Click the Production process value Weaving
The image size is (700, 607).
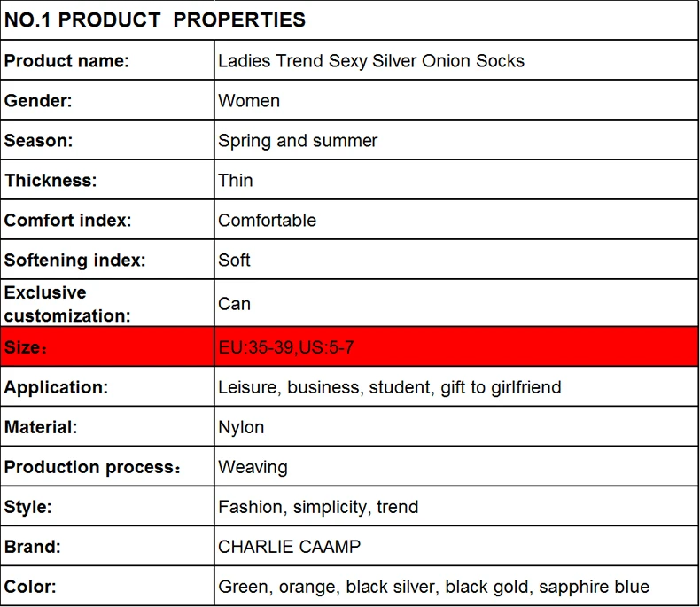(x=253, y=467)
